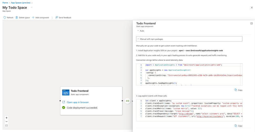255x132 pixels.
Task: Click the green link connector icon
Action: click(x=128, y=101)
